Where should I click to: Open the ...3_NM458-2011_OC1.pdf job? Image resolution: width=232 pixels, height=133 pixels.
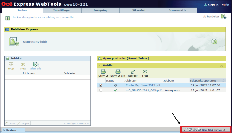coord(143,90)
